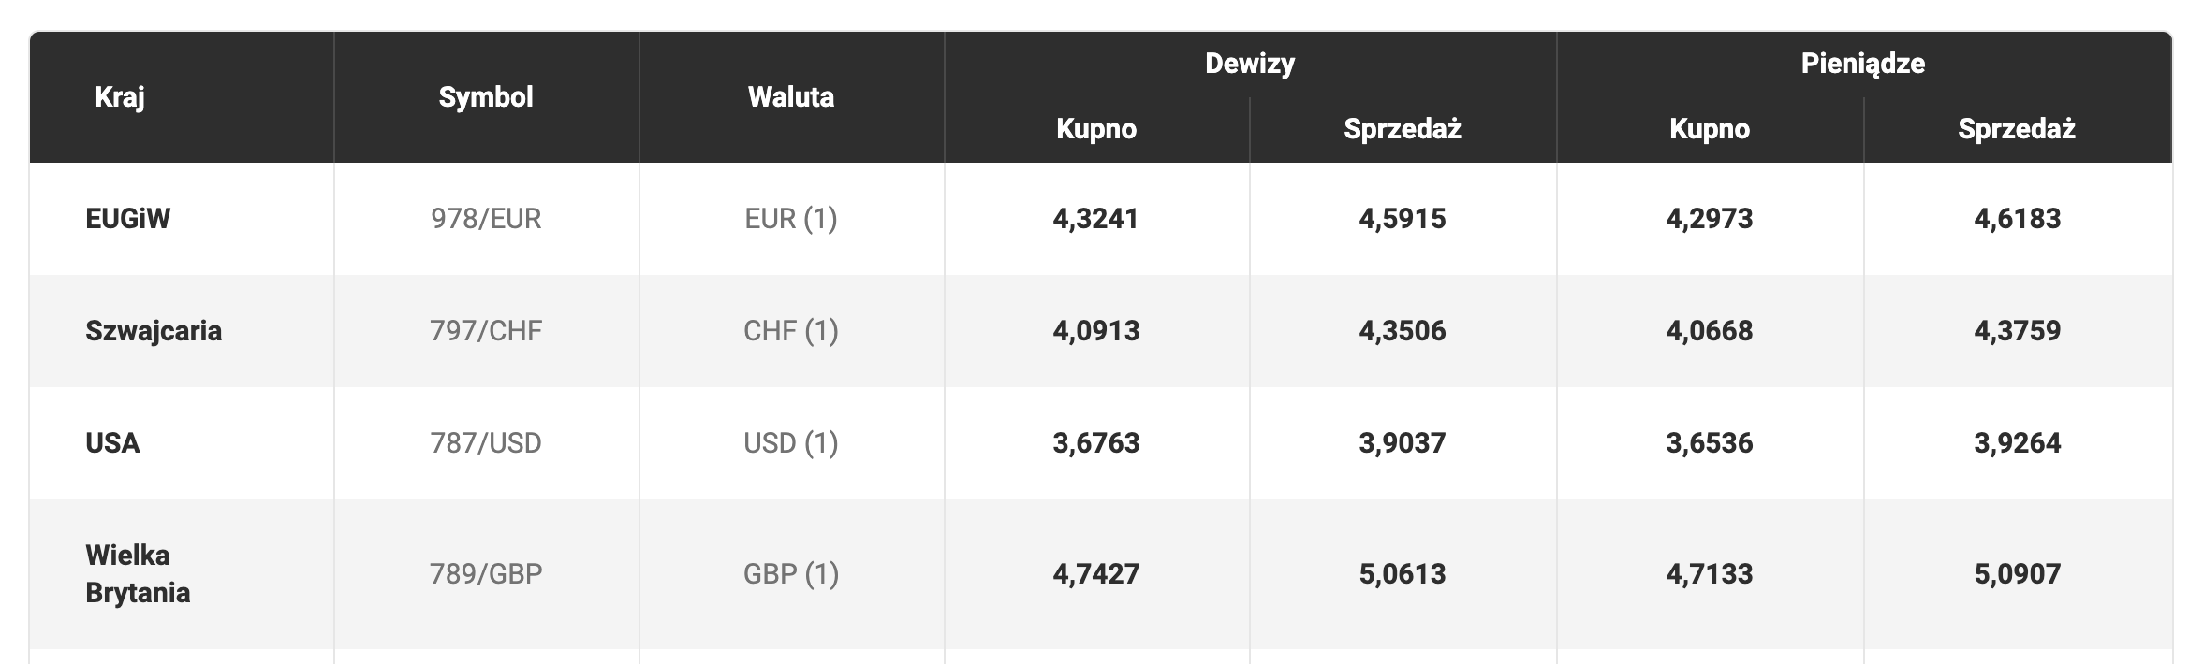Viewport: 2189px width, 664px height.
Task: Select the Szwajcaria row label
Action: pyautogui.click(x=154, y=331)
